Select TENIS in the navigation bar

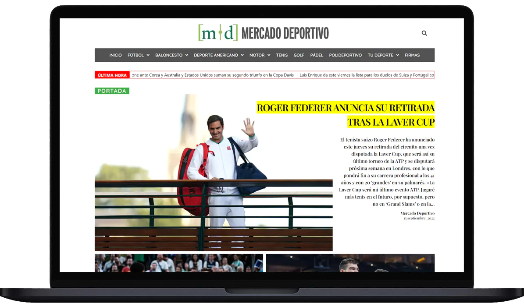click(282, 55)
